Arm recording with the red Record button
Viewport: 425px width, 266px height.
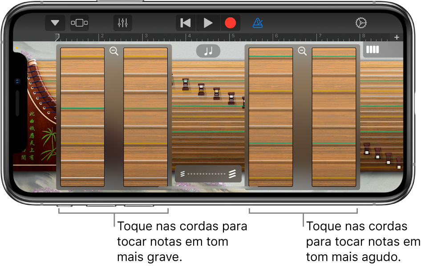tap(231, 21)
